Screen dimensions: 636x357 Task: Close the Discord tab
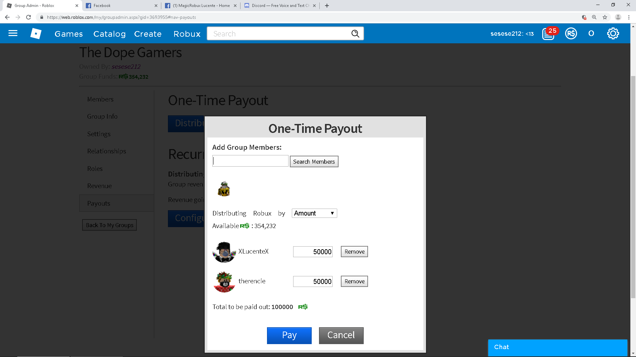314,6
